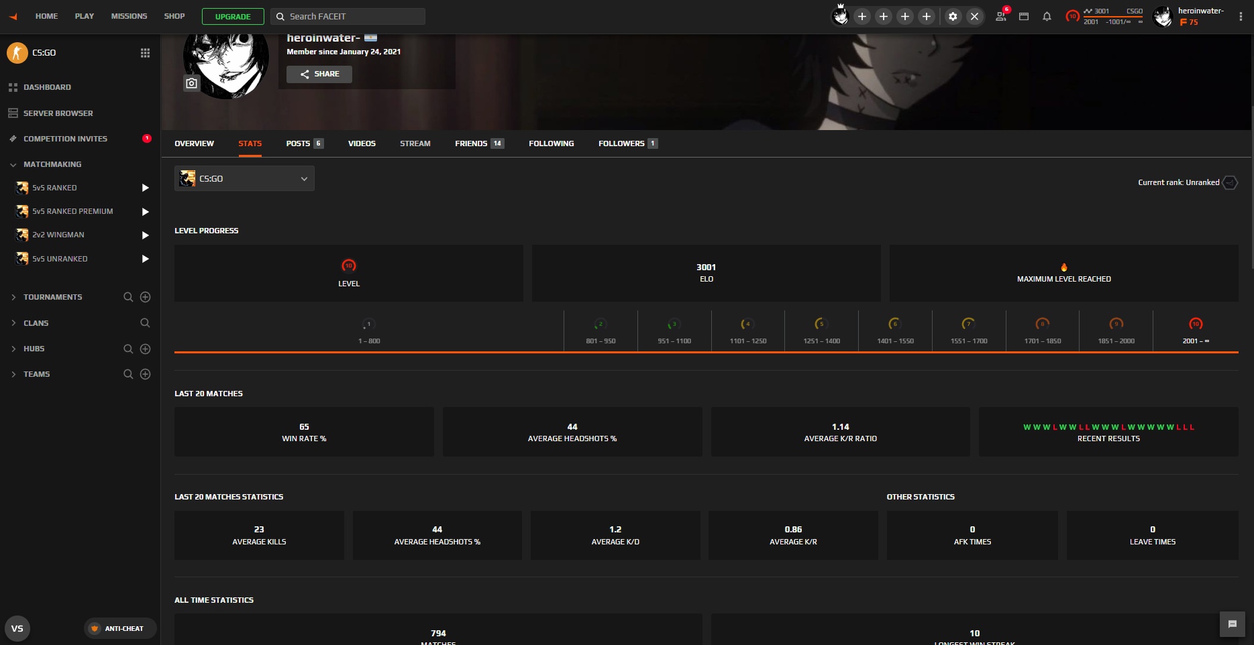Image resolution: width=1254 pixels, height=645 pixels.
Task: Go to Home in top navigation
Action: pos(46,16)
